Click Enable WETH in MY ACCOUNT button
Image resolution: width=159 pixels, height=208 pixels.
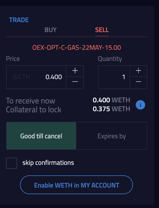76,185
